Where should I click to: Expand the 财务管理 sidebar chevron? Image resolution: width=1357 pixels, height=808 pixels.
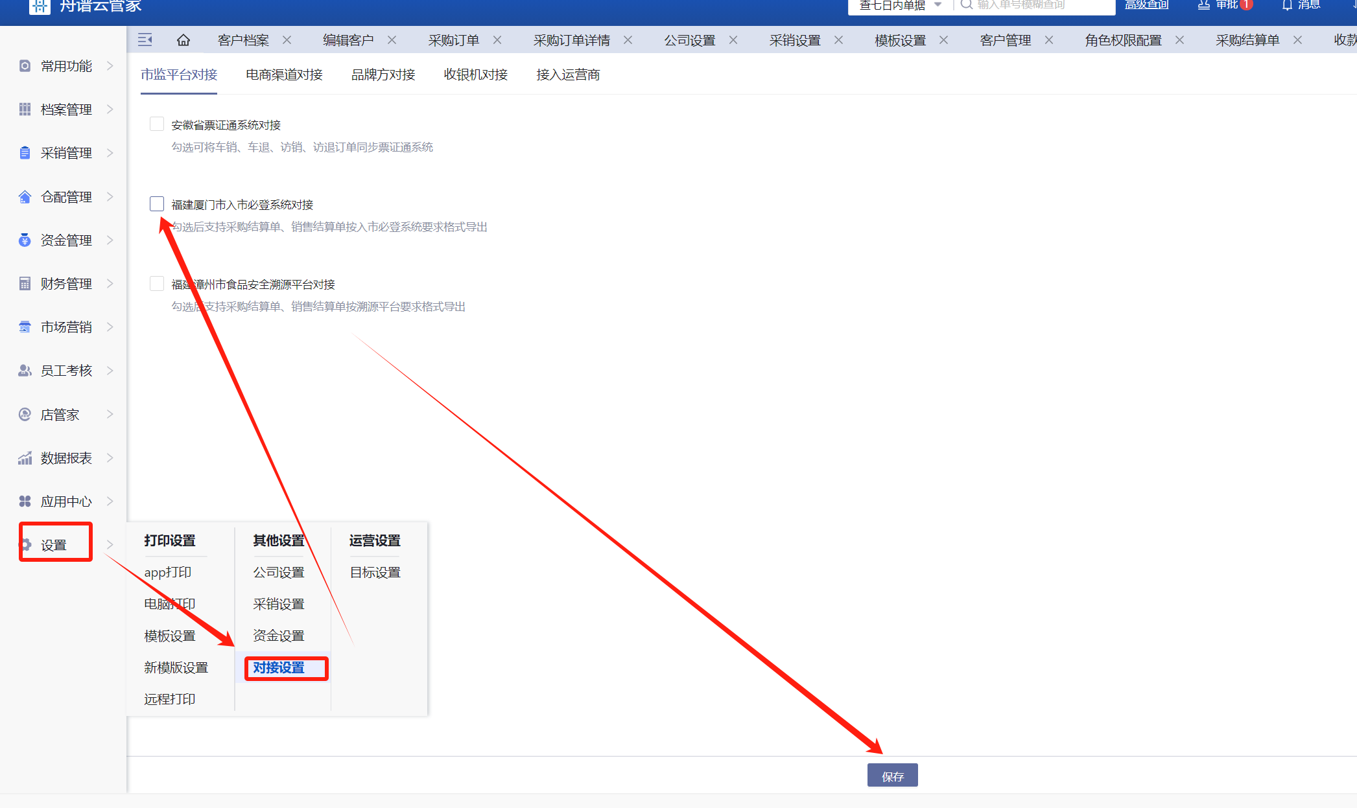[110, 283]
